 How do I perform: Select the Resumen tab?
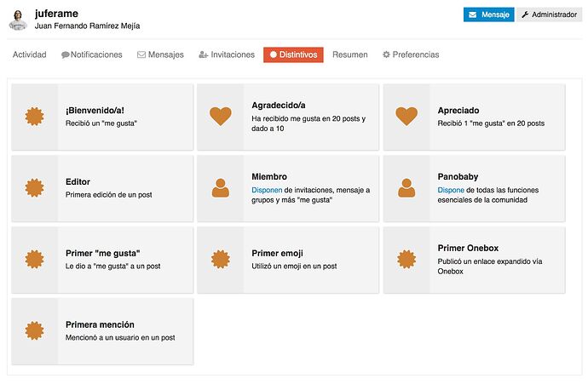point(350,54)
